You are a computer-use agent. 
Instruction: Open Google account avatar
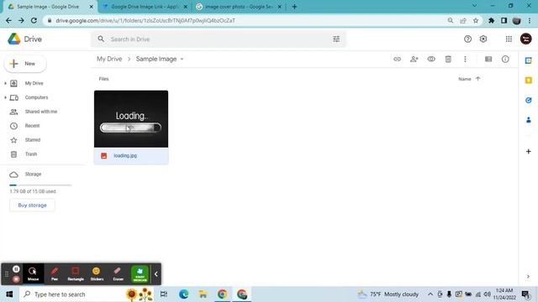tap(525, 39)
